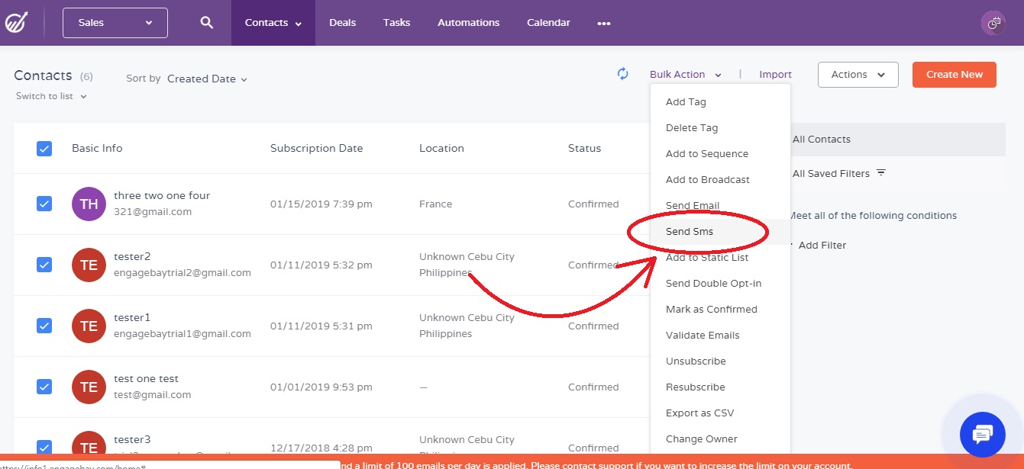Click the user profile avatar icon
This screenshot has height=469, width=1024.
click(993, 23)
